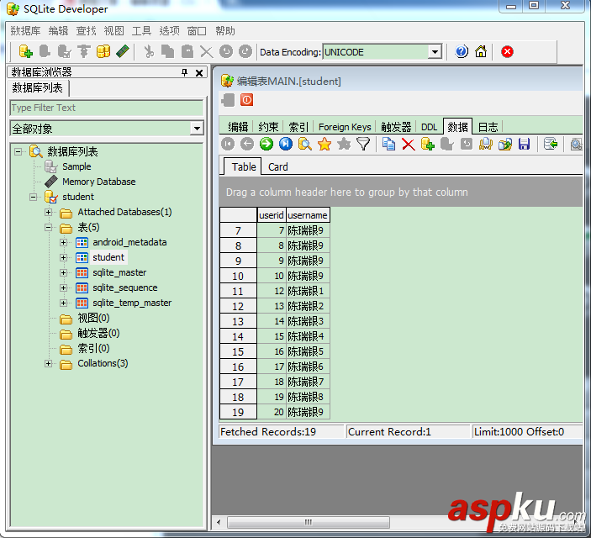Expand the sqlite_sequence table node
The width and height of the screenshot is (591, 538).
click(x=63, y=287)
